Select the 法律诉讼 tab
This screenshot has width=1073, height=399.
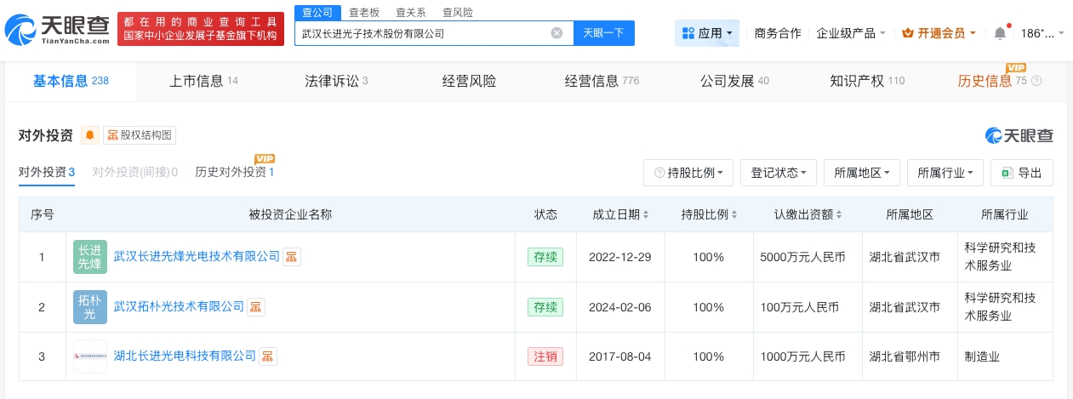[336, 82]
